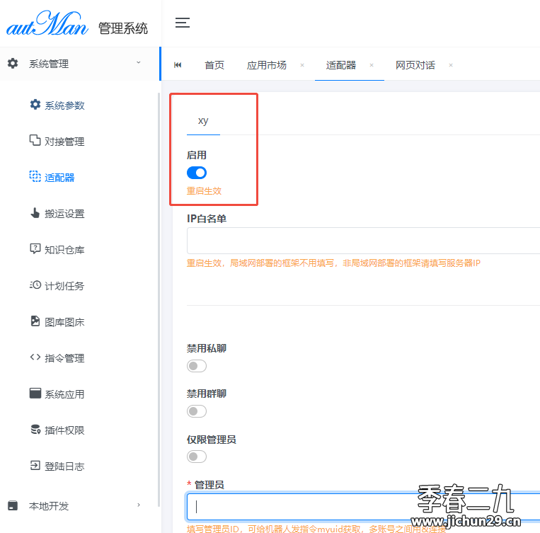
Task: Click into the IP白名单 input field
Action: point(363,241)
